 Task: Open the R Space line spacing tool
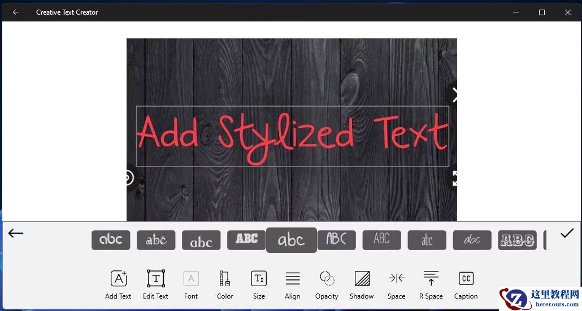[x=431, y=278]
